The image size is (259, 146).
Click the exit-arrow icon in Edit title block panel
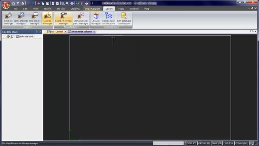tap(13, 36)
